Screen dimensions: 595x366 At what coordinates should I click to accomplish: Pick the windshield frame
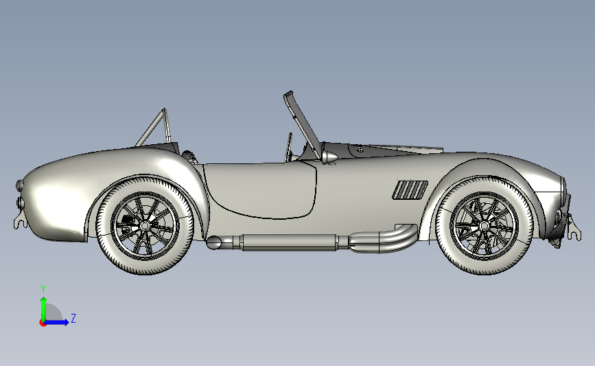302,124
